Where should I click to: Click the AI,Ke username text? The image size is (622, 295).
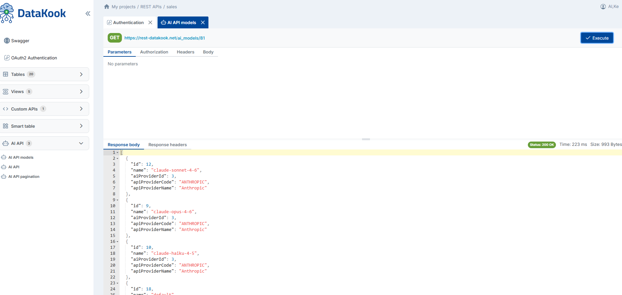click(x=613, y=7)
